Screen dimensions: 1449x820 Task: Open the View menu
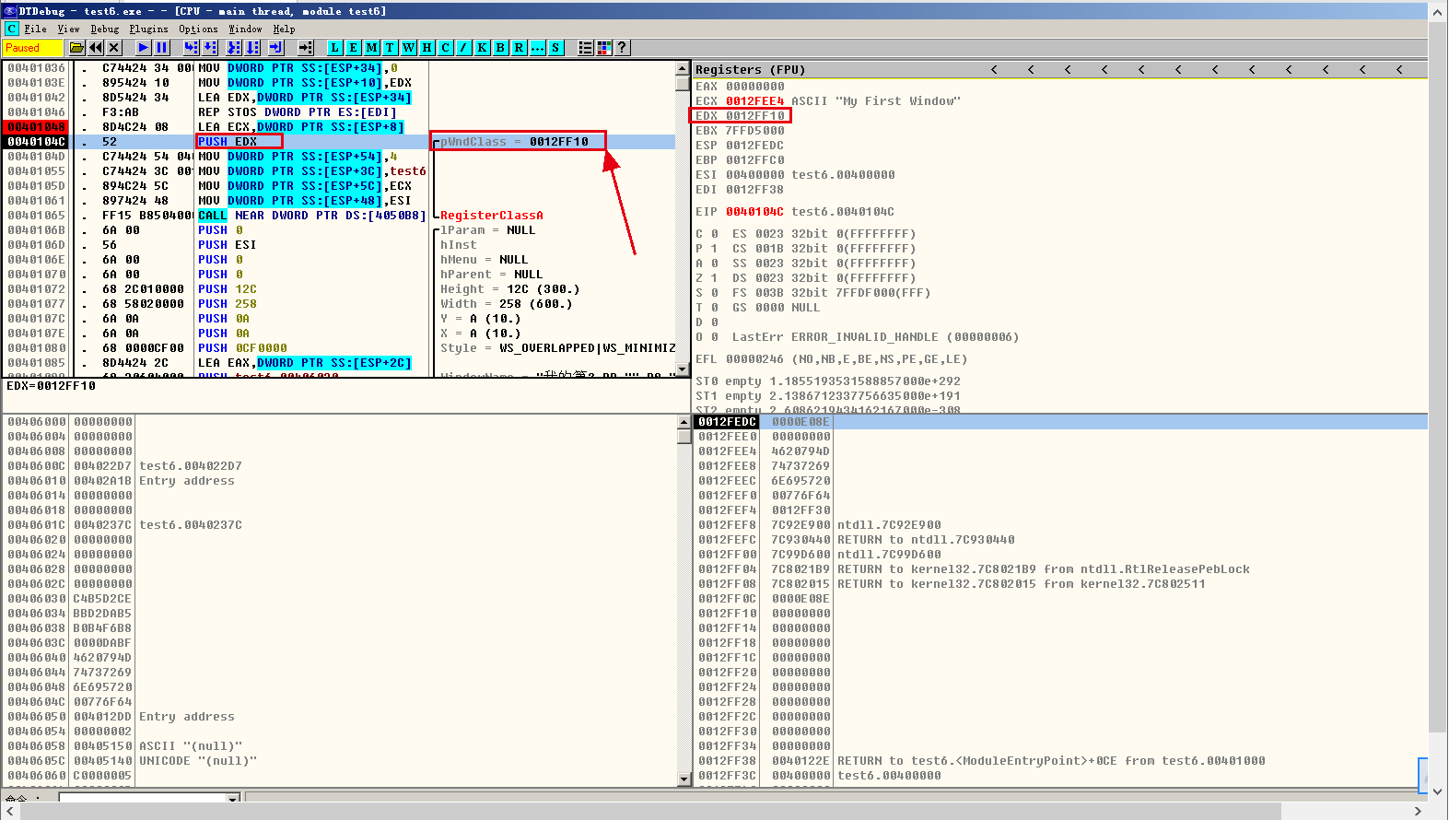[x=68, y=29]
